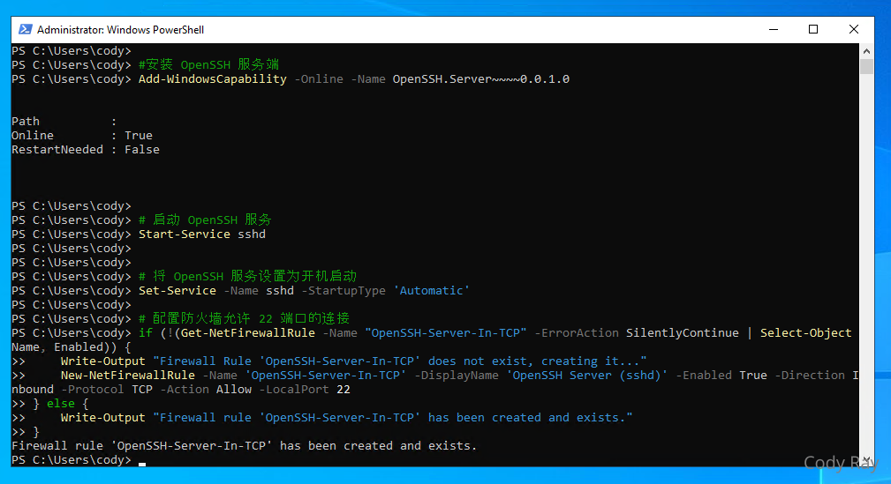Click the 'Start-Service sshd' command
Image resolution: width=891 pixels, height=484 pixels.
pos(202,235)
